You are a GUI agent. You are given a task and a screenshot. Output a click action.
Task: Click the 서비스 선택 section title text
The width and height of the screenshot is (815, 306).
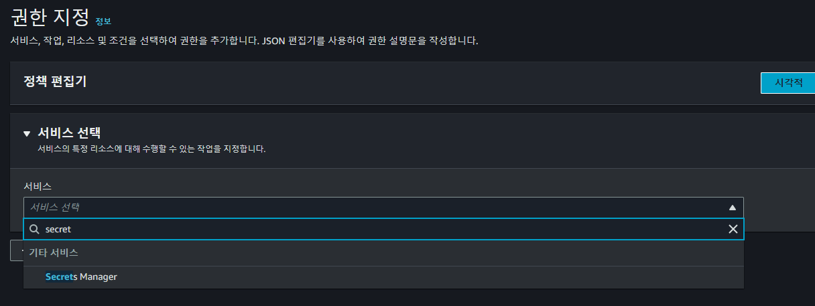coord(69,133)
